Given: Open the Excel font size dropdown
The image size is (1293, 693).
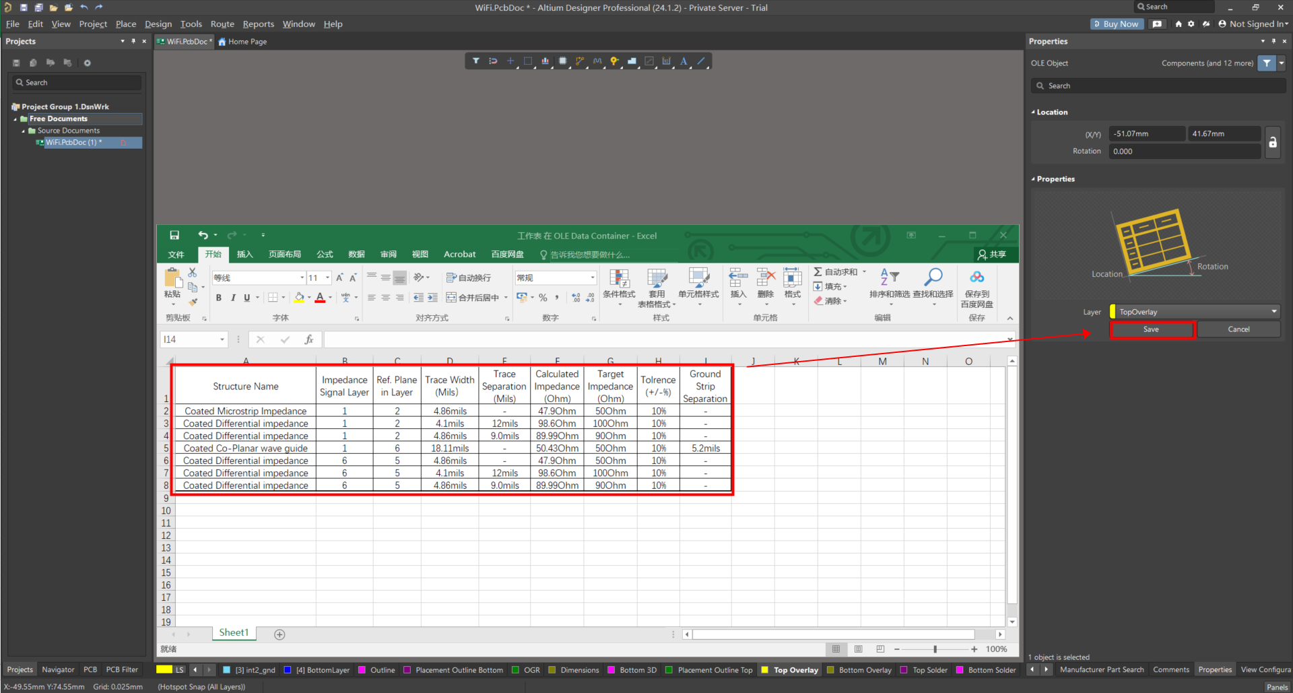Looking at the screenshot, I should coord(328,277).
